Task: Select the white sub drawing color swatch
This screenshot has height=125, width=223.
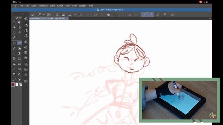Action: pyautogui.click(x=17, y=85)
